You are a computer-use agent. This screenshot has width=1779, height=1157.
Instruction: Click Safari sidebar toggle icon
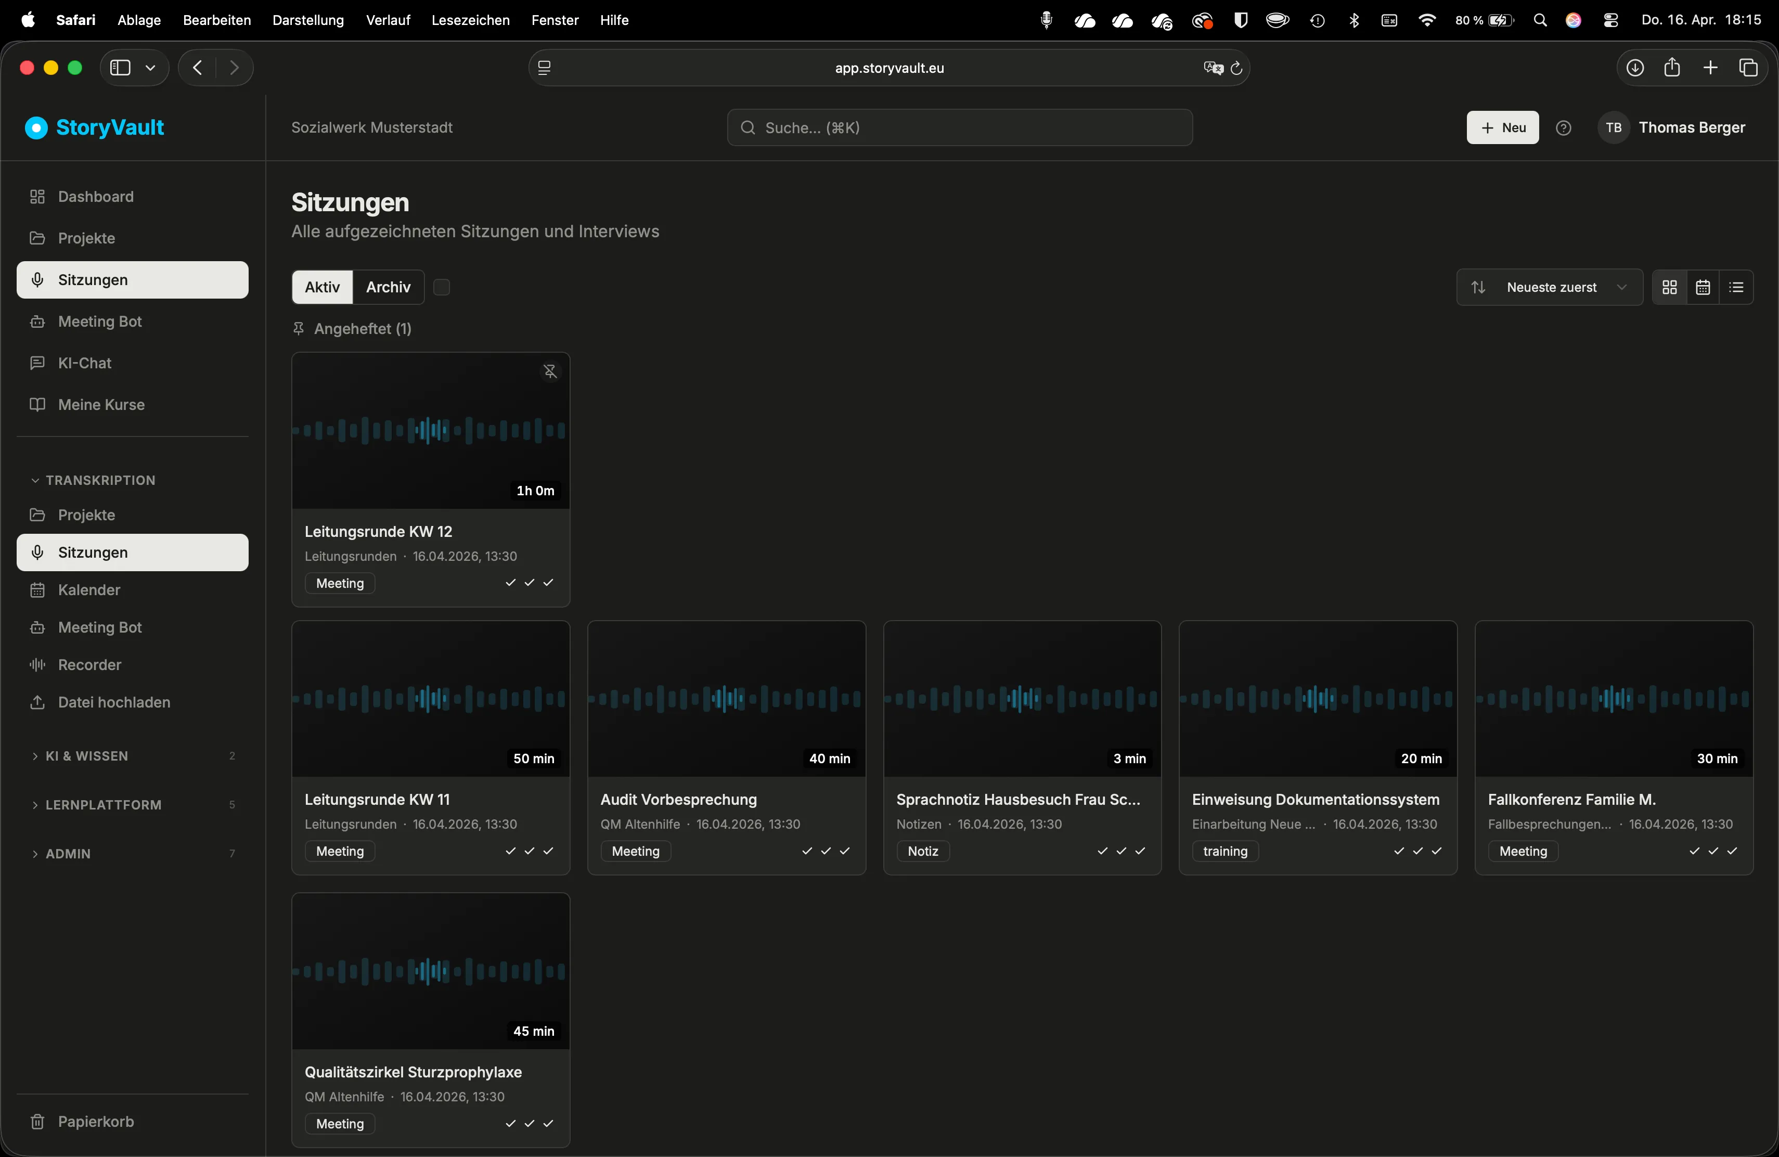(120, 68)
